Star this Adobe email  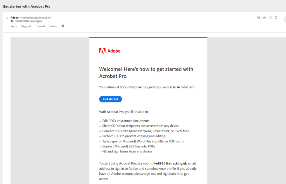tap(270, 18)
